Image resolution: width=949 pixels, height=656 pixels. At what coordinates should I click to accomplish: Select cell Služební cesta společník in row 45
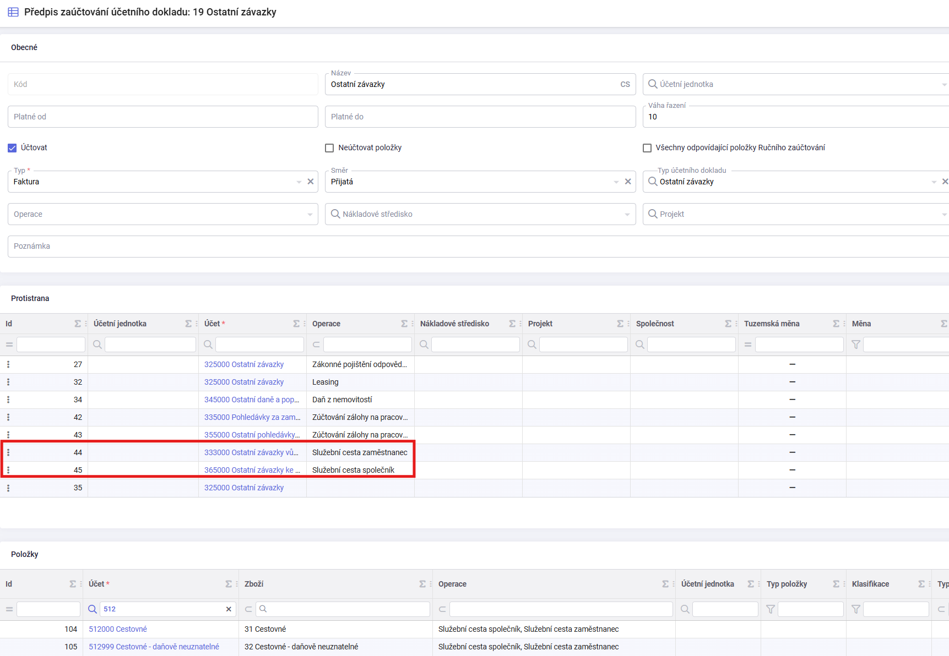pyautogui.click(x=360, y=470)
